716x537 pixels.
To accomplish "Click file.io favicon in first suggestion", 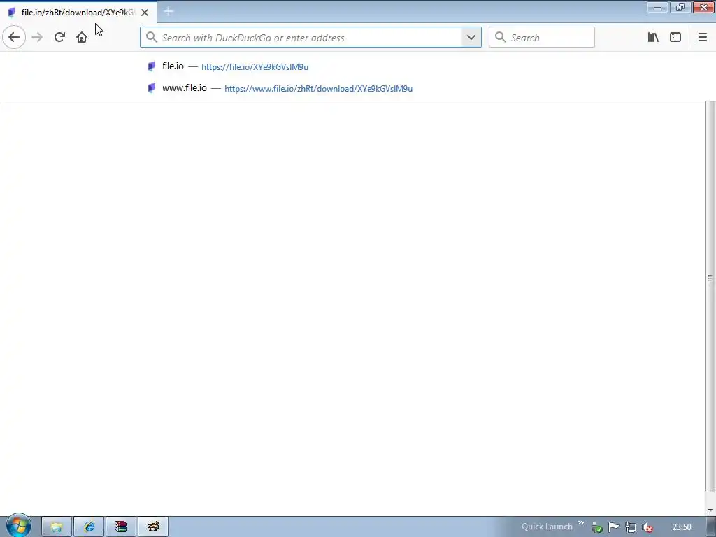I will (x=152, y=66).
